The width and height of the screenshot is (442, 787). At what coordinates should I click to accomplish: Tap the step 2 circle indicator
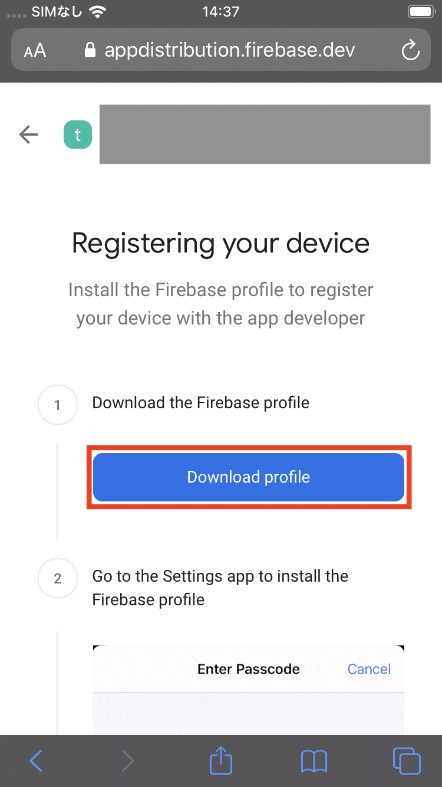(58, 579)
